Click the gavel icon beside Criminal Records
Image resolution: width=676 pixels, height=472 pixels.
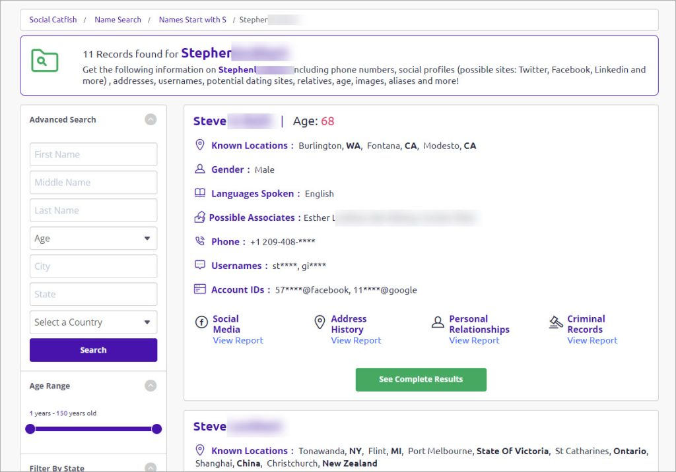[556, 322]
